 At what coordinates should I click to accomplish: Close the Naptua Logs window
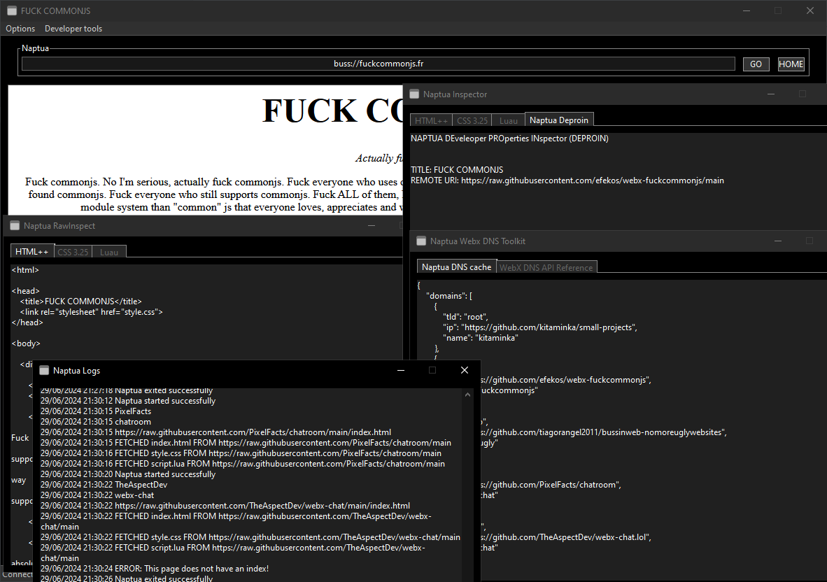coord(464,370)
